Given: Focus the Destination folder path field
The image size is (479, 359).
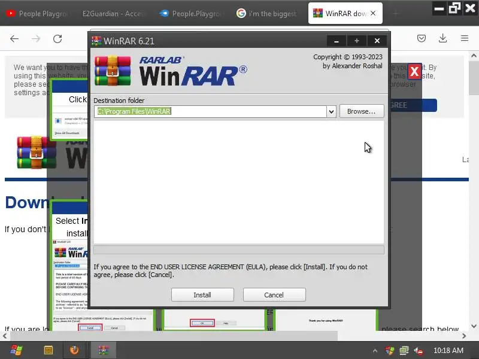Looking at the screenshot, I should tap(210, 111).
